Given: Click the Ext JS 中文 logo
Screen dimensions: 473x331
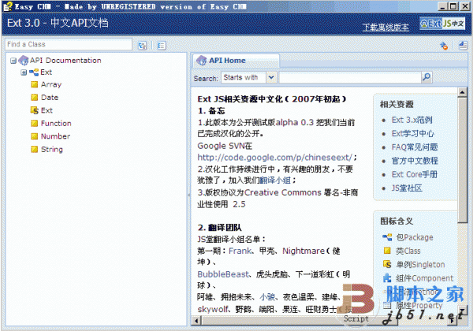Looking at the screenshot, I should click(x=442, y=23).
